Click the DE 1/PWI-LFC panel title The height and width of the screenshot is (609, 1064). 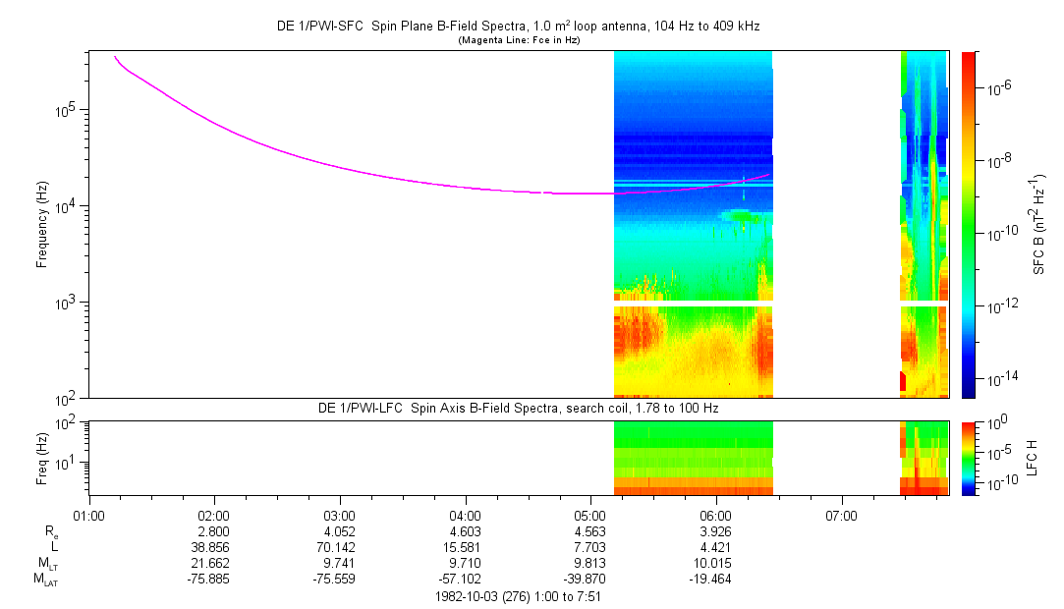(518, 408)
